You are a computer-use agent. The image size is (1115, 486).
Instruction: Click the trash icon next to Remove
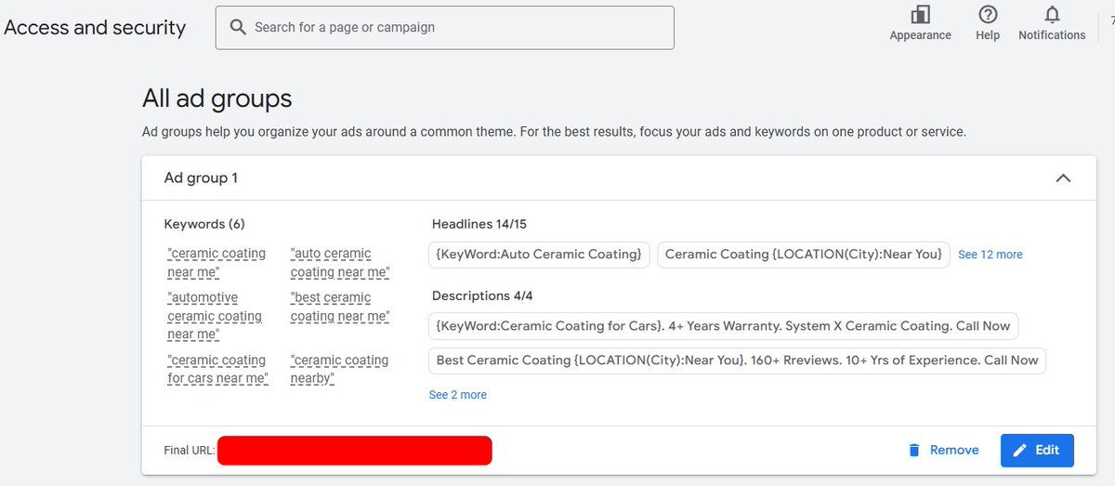click(x=913, y=450)
